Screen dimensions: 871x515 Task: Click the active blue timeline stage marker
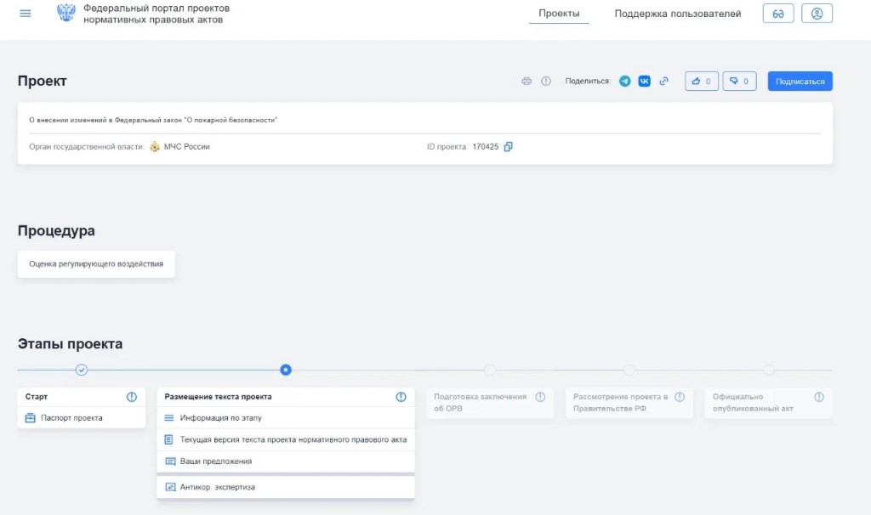point(286,370)
